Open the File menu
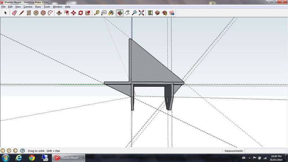 click(3, 7)
